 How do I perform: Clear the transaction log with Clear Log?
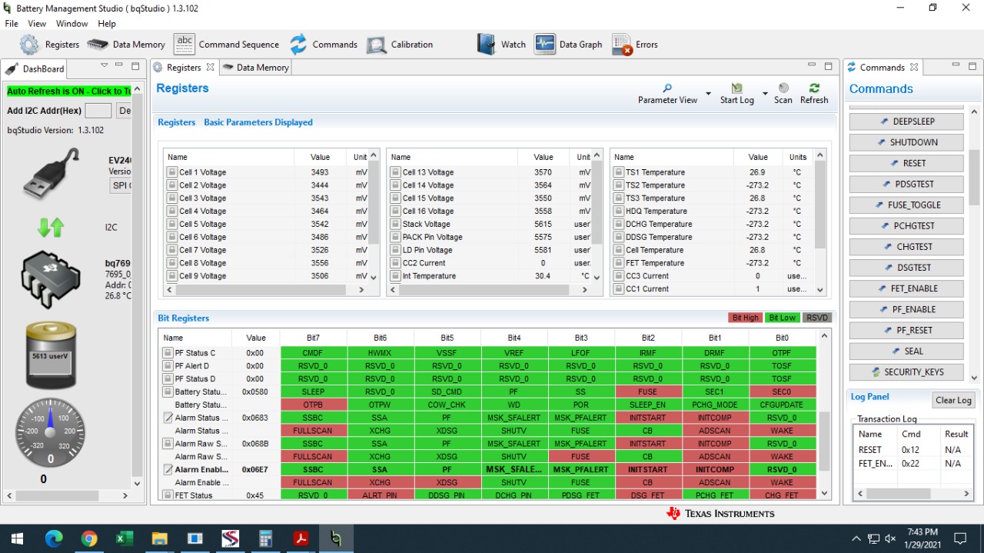tap(953, 400)
